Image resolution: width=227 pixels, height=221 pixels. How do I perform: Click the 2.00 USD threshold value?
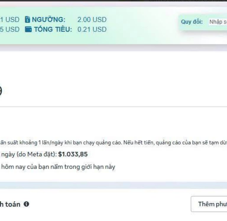tap(92, 20)
